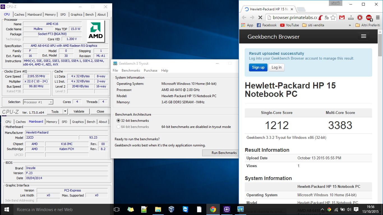Bookmark this page with the star icon
Image resolution: width=383 pixels, height=215 pixels.
point(333,17)
